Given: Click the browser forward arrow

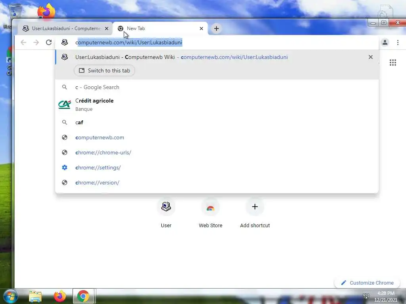Looking at the screenshot, I should pyautogui.click(x=36, y=42).
